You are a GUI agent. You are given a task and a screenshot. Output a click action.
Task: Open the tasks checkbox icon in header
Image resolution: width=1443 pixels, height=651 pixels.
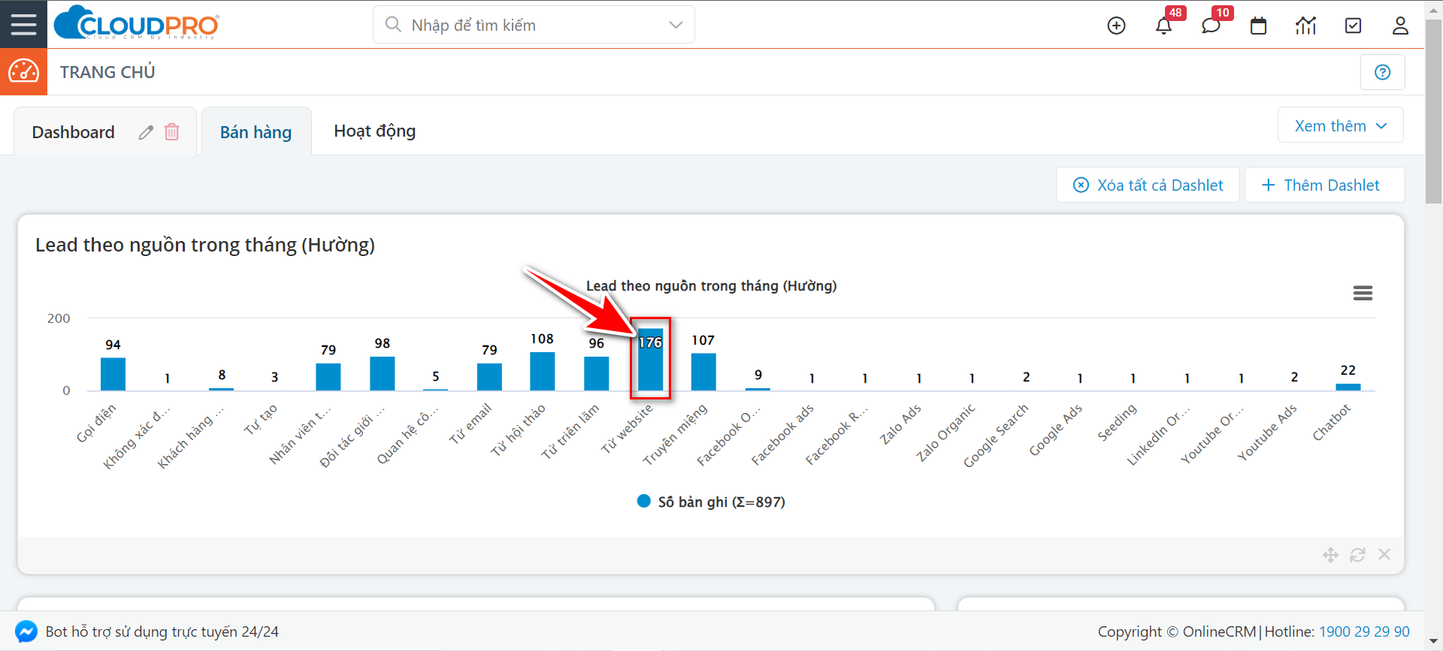(x=1353, y=26)
